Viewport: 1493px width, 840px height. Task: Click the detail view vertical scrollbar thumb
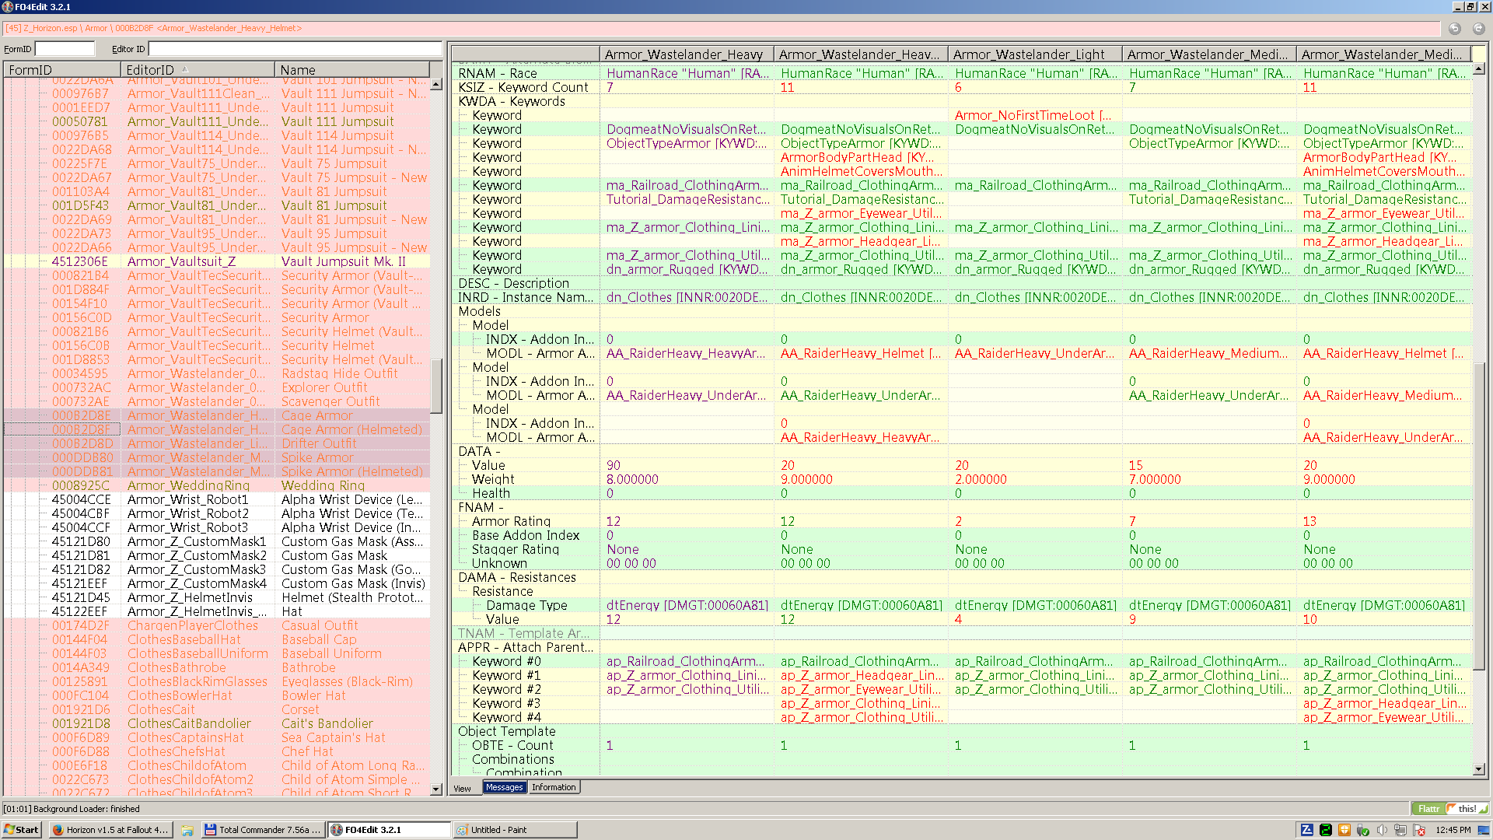click(x=1478, y=515)
